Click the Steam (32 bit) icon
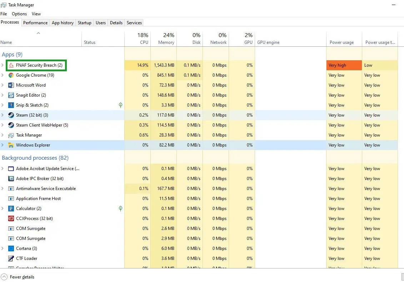This screenshot has width=404, height=282. point(11,115)
